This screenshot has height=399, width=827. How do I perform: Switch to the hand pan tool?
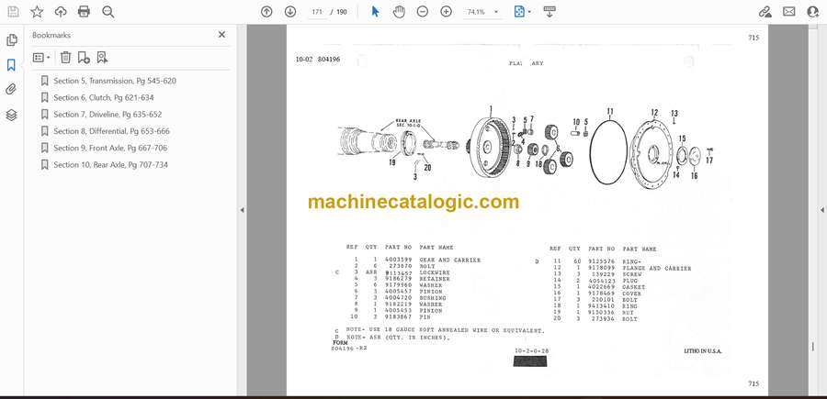(399, 12)
